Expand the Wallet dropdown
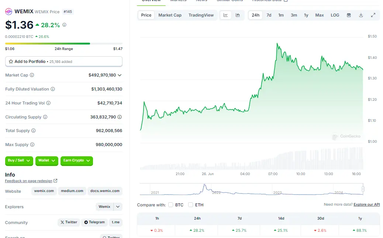The image size is (383, 238). click(46, 161)
